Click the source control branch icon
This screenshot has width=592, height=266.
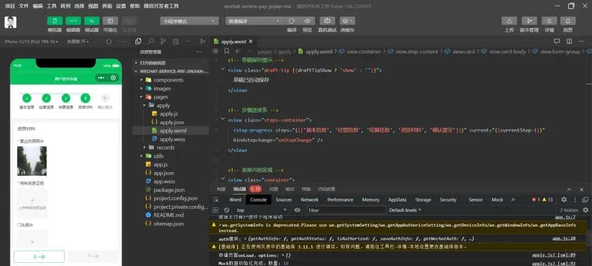pyautogui.click(x=163, y=42)
